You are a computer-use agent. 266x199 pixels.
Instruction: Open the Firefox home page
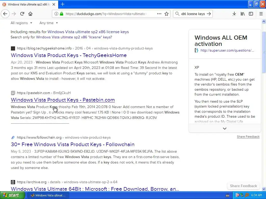click(30, 14)
